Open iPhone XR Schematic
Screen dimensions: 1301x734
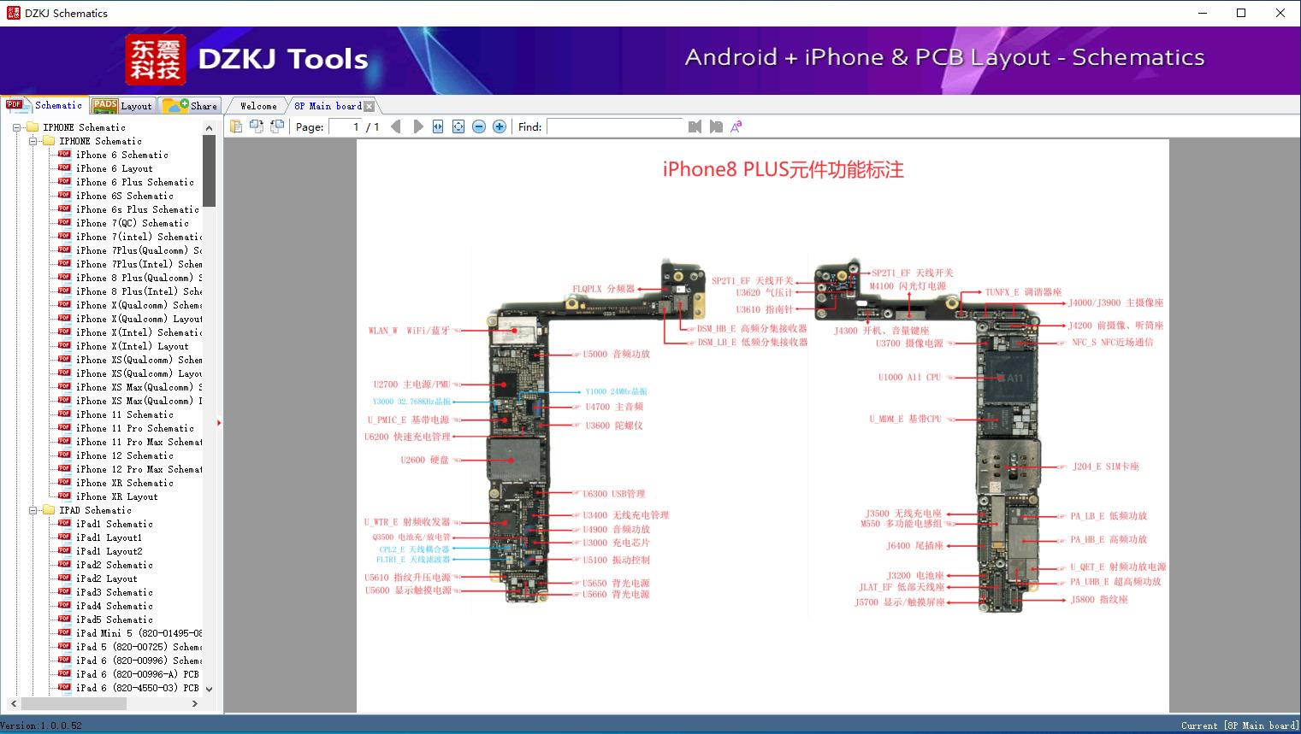[124, 483]
